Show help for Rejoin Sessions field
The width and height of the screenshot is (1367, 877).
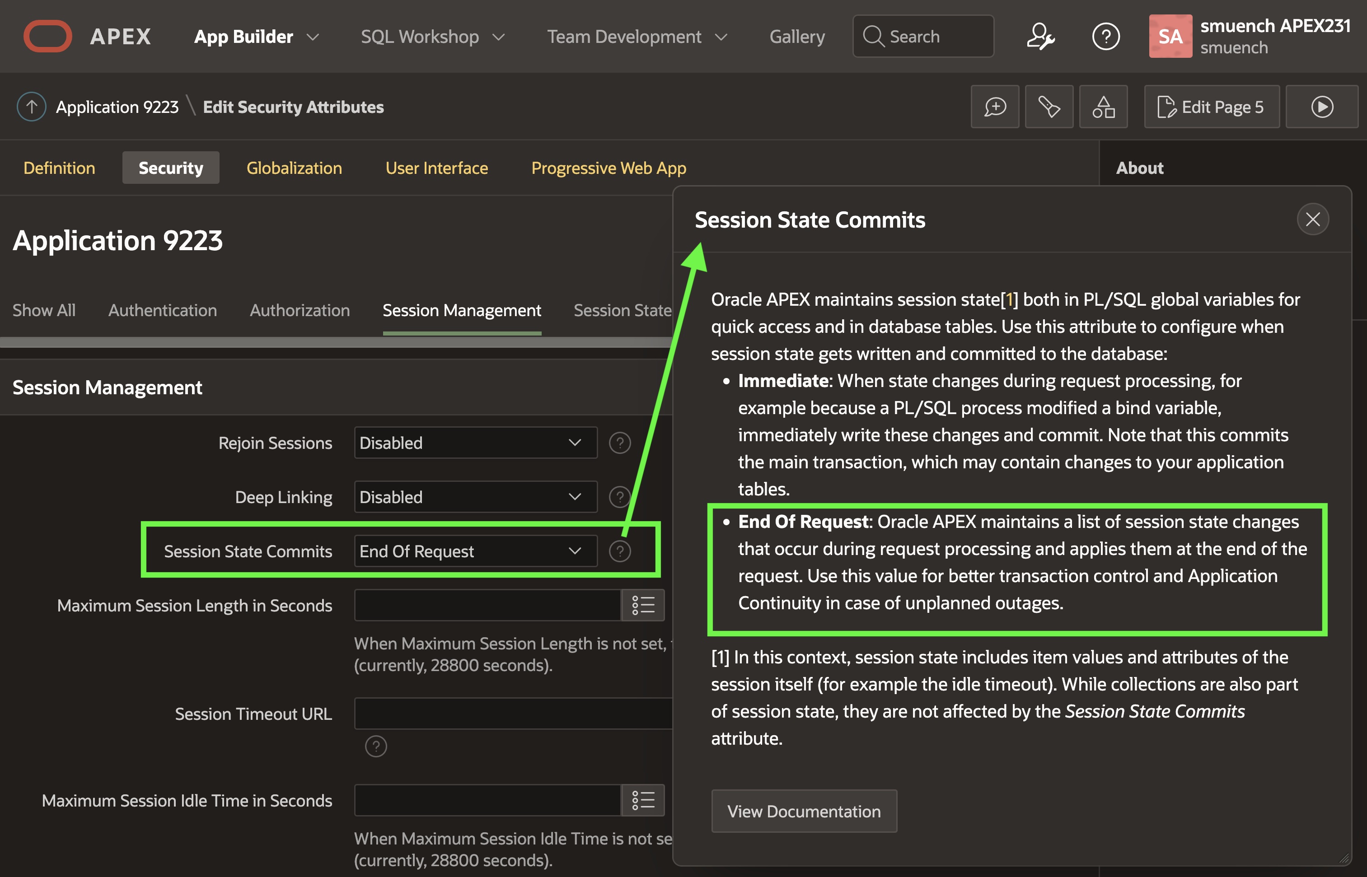click(620, 443)
